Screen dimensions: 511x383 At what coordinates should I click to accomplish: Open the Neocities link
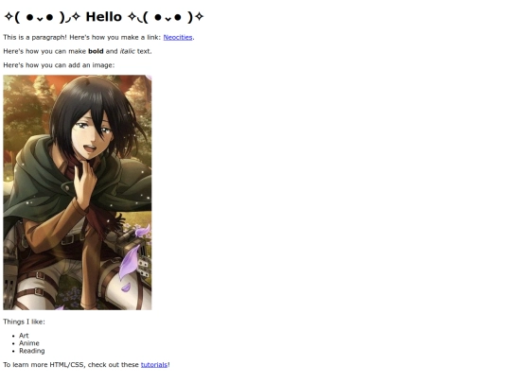(x=178, y=38)
